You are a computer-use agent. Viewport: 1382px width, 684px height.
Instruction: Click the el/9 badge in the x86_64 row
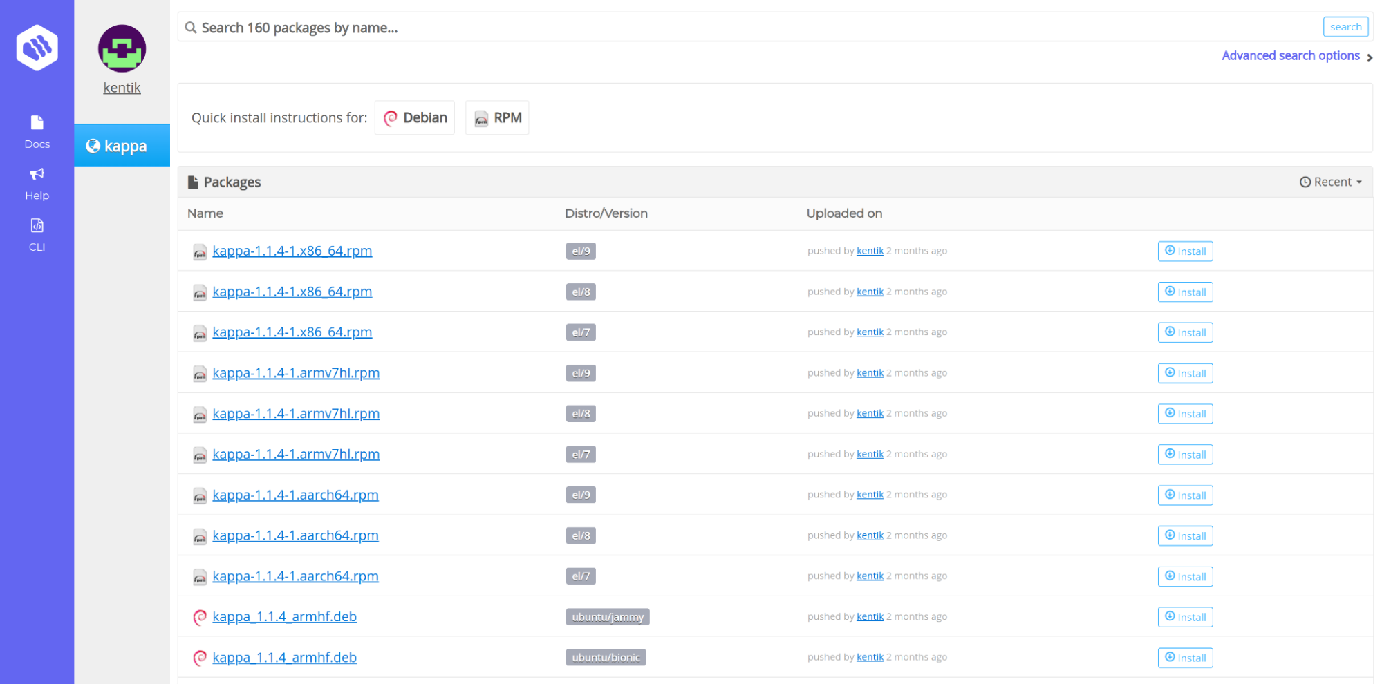coord(581,251)
